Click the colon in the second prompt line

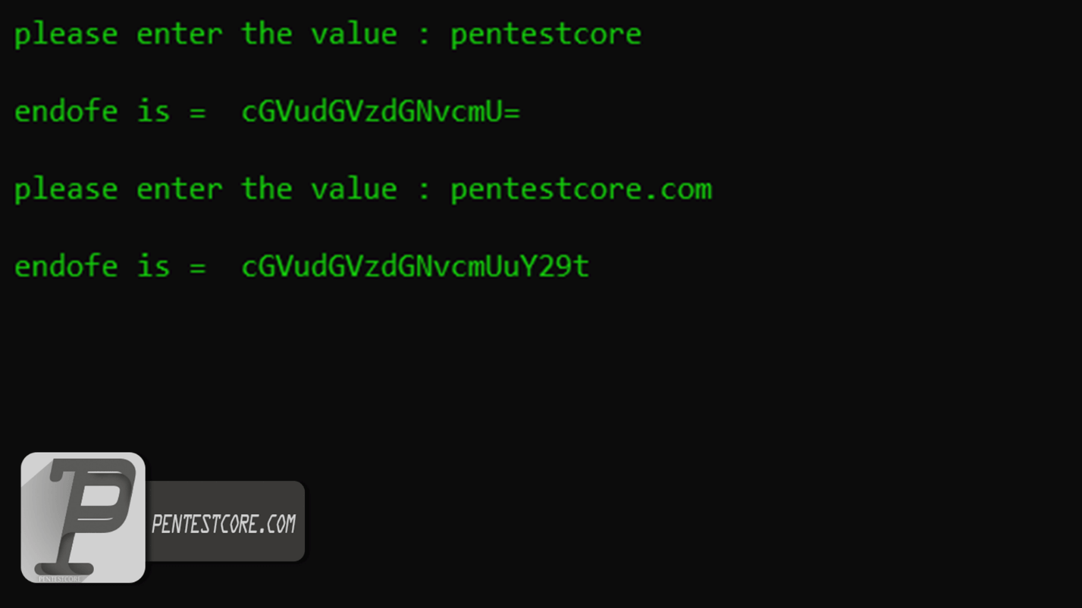(425, 191)
